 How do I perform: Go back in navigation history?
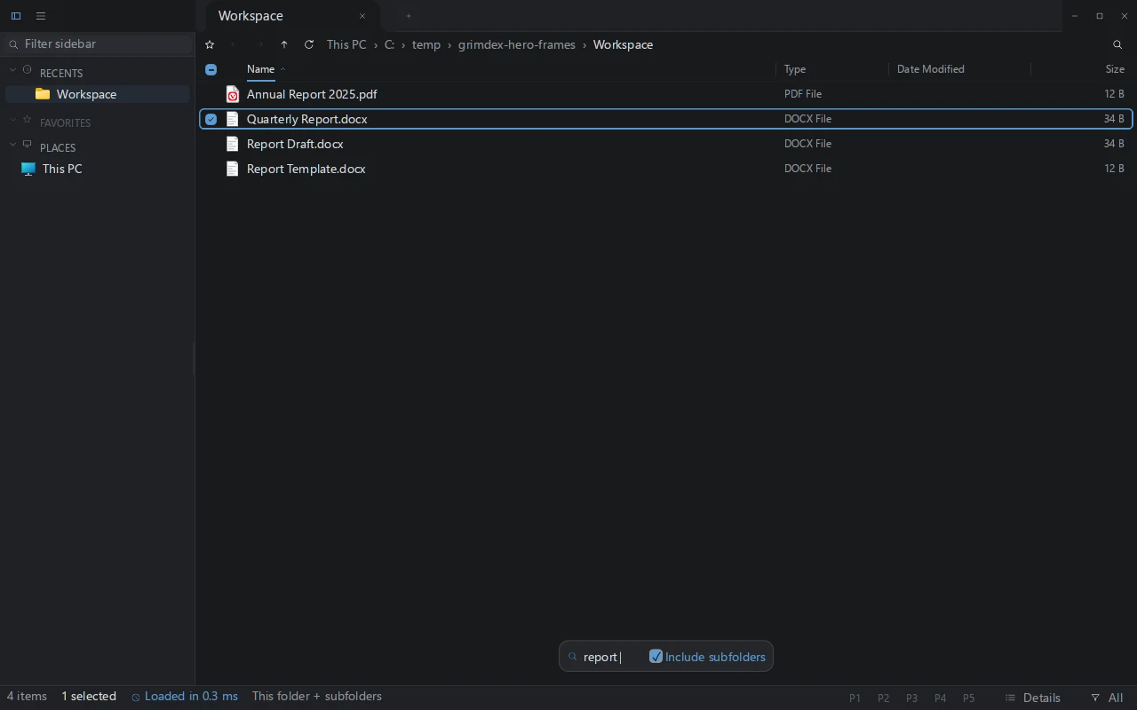point(233,44)
